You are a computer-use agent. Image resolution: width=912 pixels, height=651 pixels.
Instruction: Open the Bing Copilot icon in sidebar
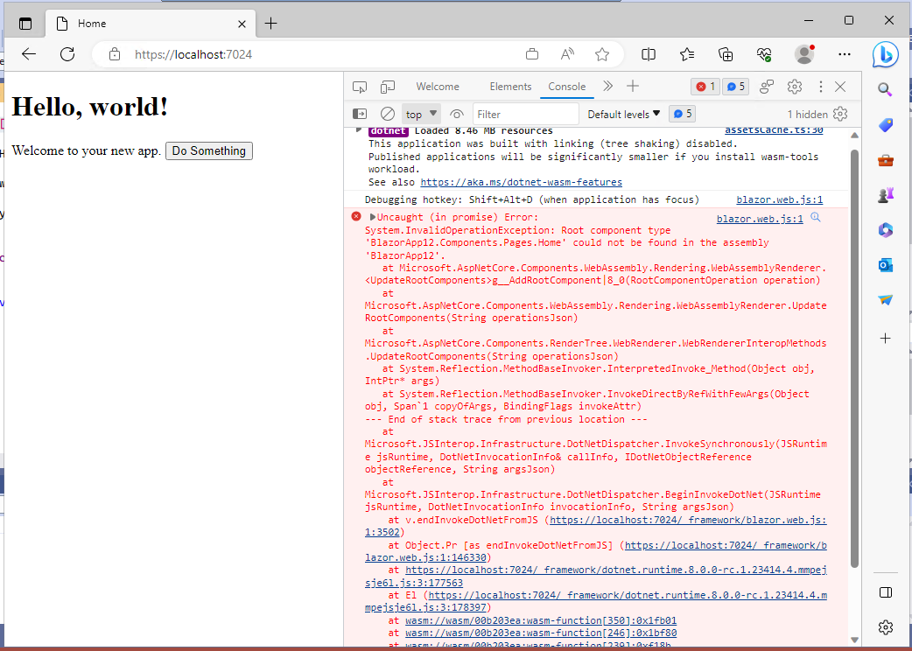click(x=885, y=54)
